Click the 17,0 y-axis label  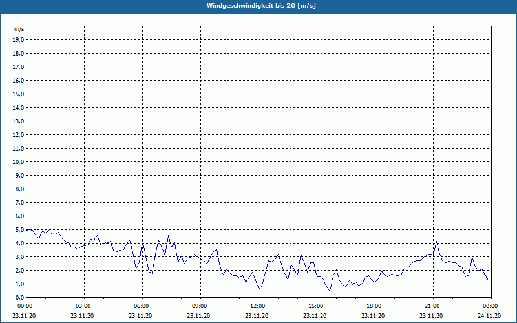tap(18, 67)
